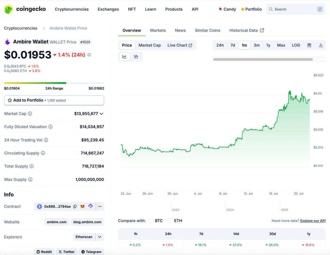Open the Historical Data tab
The width and height of the screenshot is (330, 255).
pyautogui.click(x=247, y=30)
